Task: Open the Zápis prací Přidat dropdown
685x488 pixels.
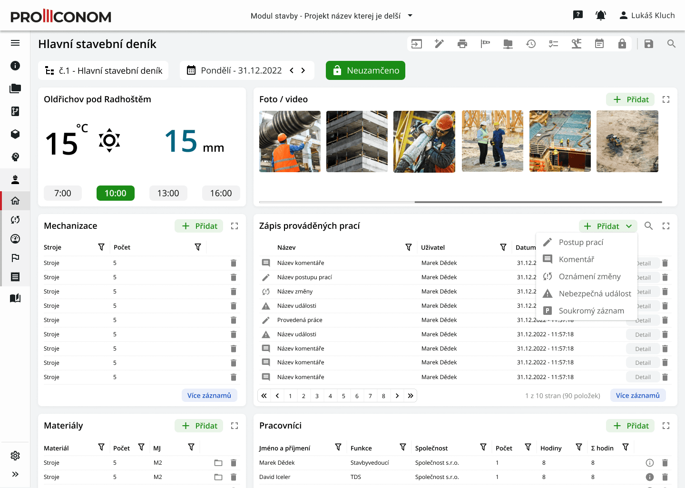Action: pyautogui.click(x=608, y=226)
